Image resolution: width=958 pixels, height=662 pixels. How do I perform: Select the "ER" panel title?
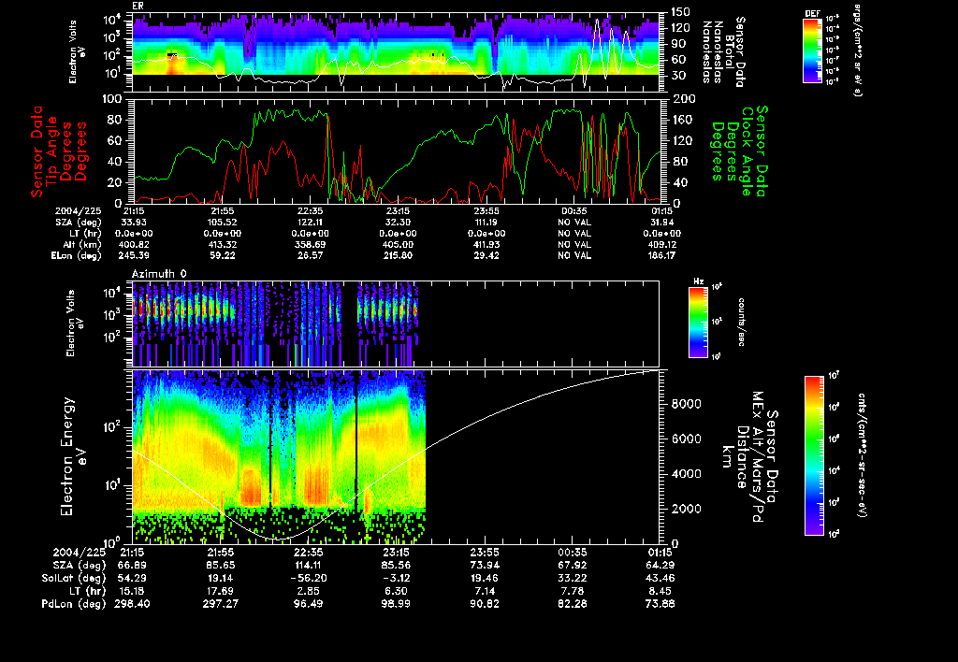click(138, 7)
